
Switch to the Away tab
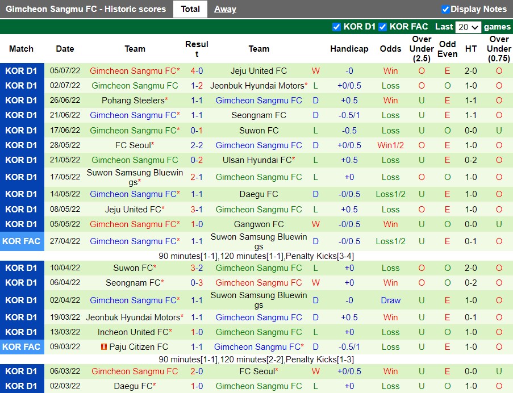[225, 9]
